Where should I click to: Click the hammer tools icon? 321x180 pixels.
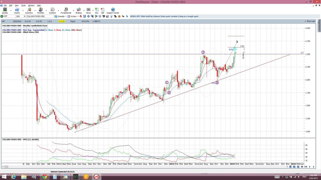104,16
